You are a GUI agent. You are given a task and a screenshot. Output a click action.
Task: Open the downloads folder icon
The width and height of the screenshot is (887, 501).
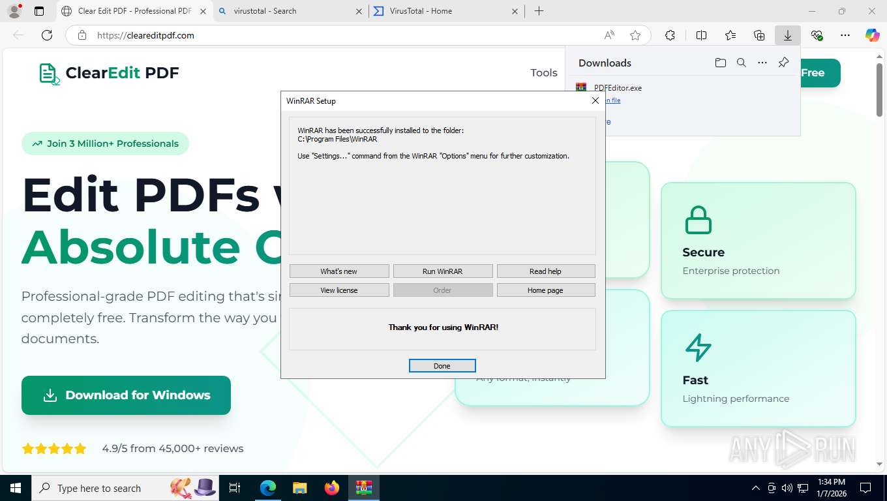click(x=720, y=63)
